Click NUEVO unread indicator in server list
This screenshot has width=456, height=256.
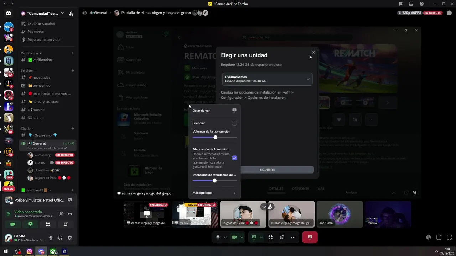click(9, 189)
